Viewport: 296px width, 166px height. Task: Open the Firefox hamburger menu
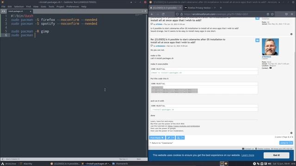[292, 14]
